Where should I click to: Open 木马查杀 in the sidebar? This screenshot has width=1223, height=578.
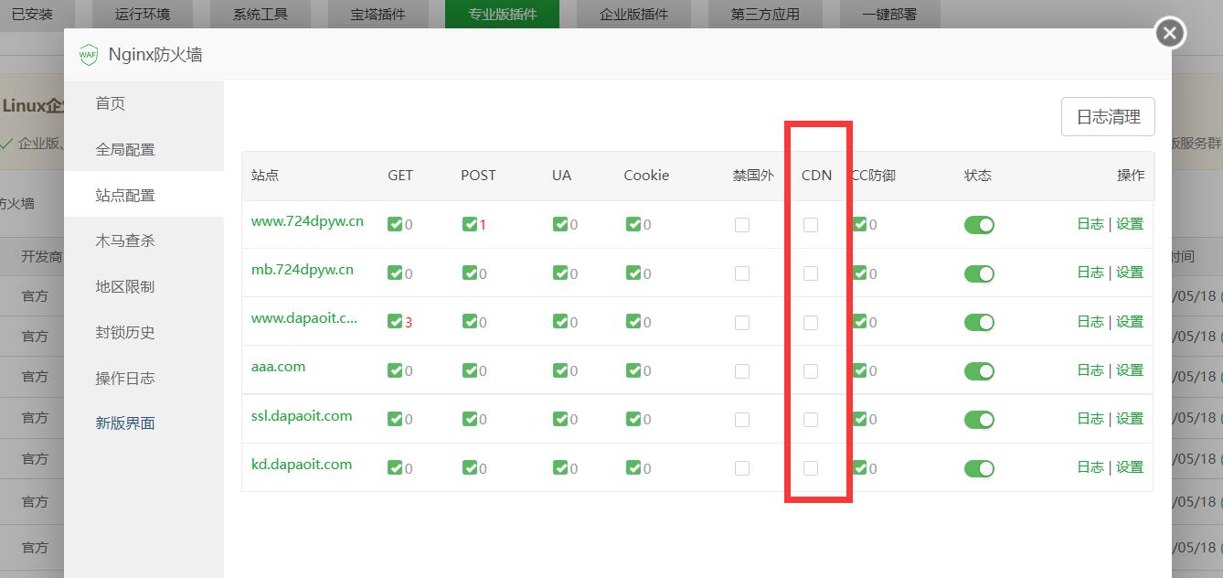[125, 241]
